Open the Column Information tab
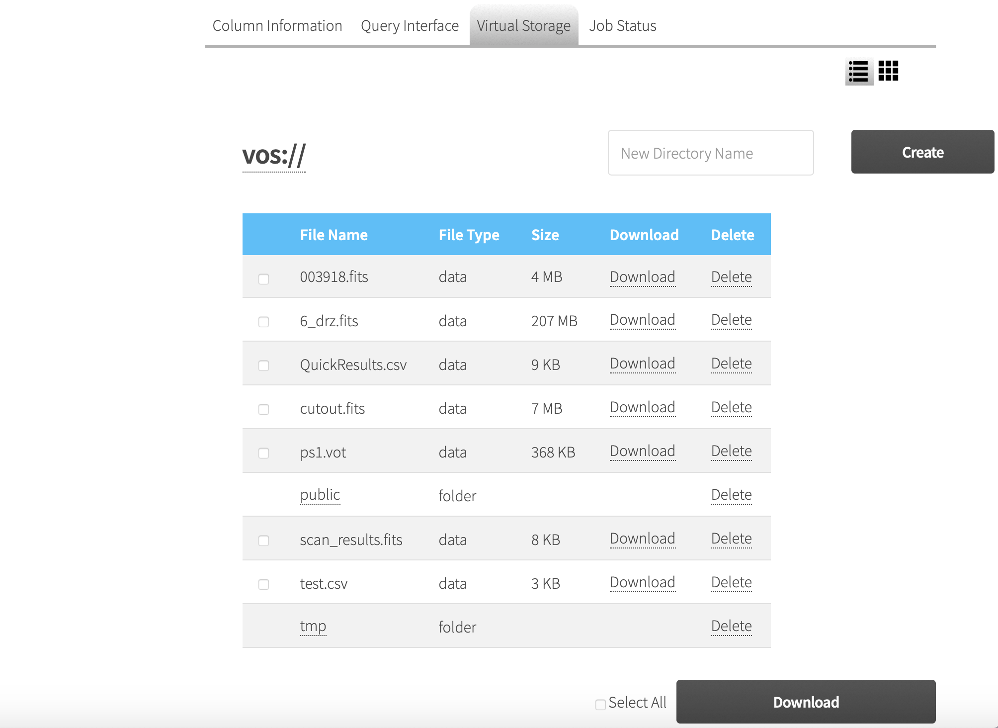 coord(277,26)
